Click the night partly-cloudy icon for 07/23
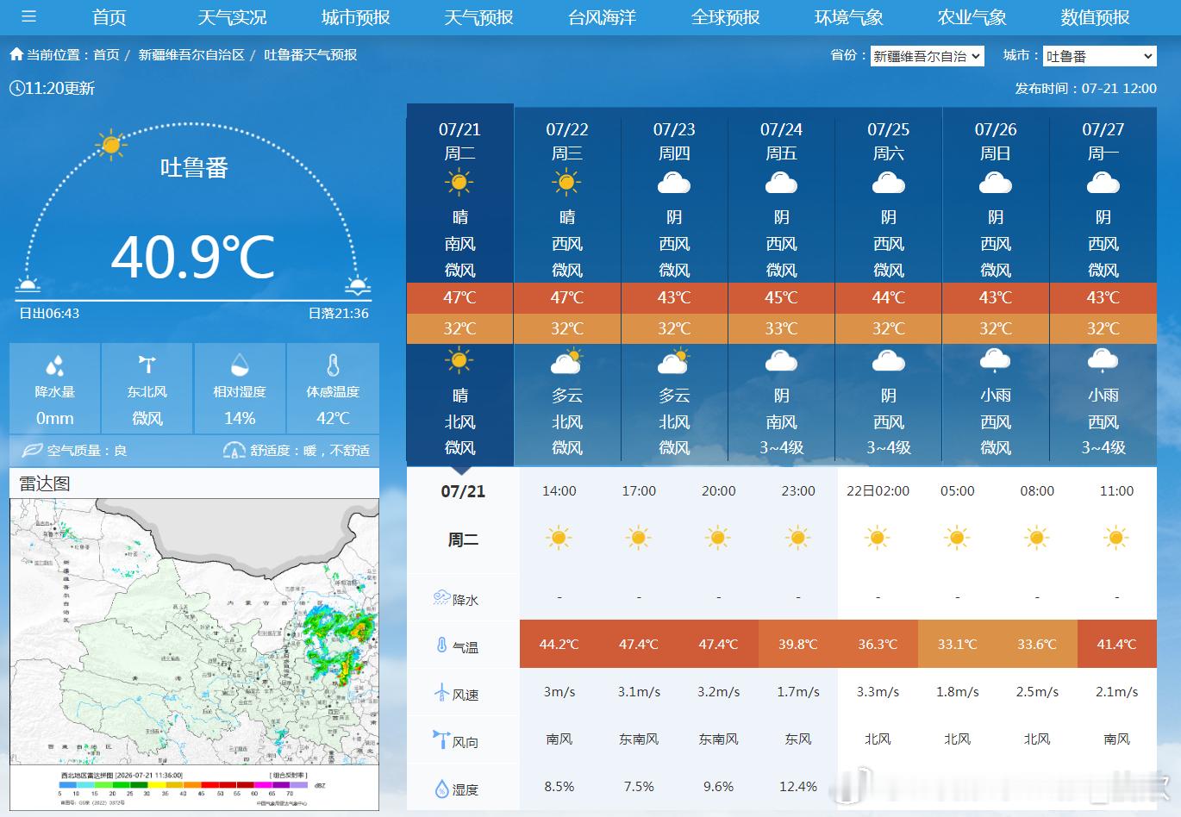 673,361
